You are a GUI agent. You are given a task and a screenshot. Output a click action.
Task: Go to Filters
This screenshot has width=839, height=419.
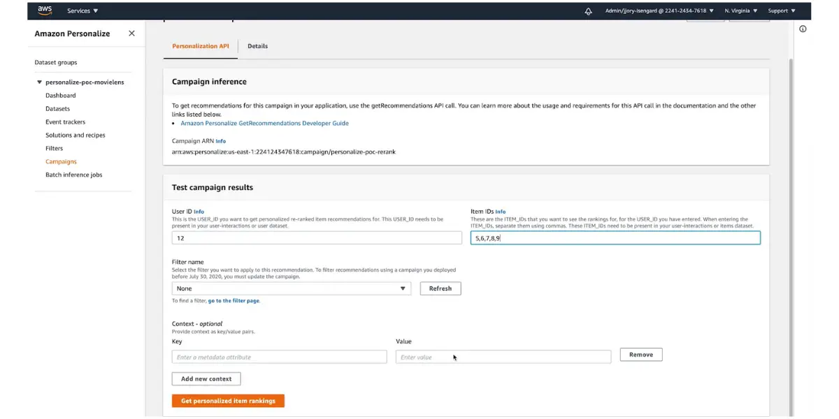coord(55,149)
